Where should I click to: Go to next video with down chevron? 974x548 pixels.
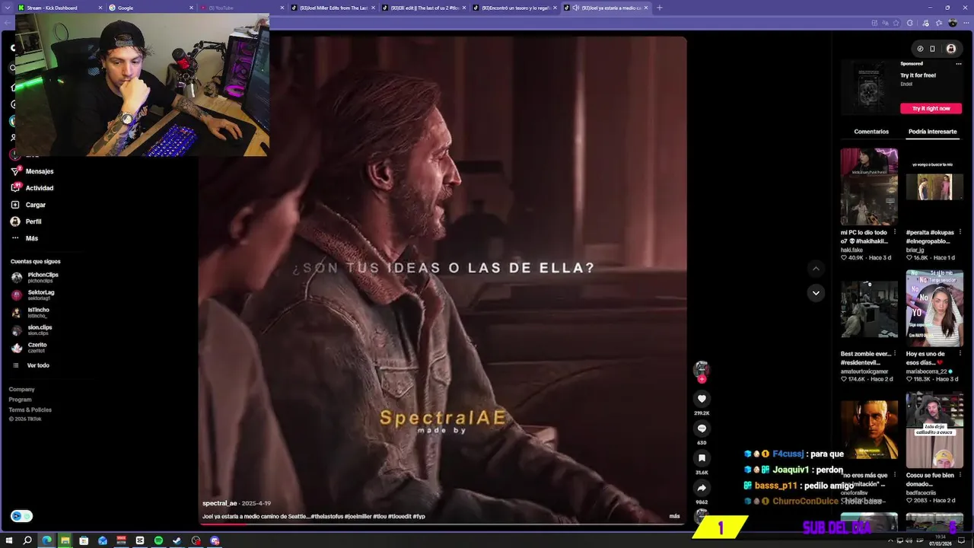point(816,293)
